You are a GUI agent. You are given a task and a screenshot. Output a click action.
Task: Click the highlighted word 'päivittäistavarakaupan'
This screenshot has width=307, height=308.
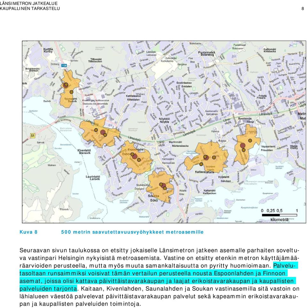tap(131, 281)
